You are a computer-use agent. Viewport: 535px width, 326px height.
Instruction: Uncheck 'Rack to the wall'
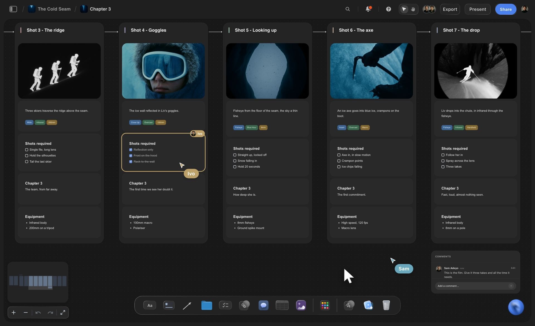(x=131, y=162)
